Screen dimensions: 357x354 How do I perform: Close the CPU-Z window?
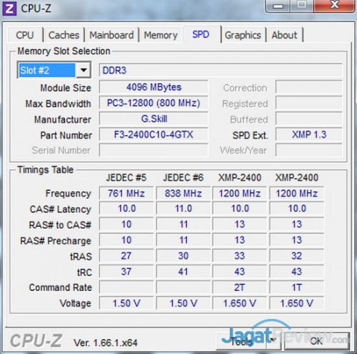334,5
